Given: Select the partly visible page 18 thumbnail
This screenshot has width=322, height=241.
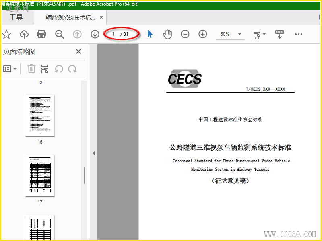Looking at the screenshot, I should coord(40,227).
